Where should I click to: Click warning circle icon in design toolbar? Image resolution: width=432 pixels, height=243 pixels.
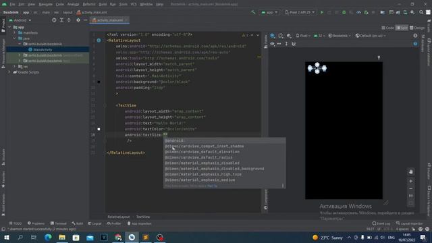(x=415, y=36)
